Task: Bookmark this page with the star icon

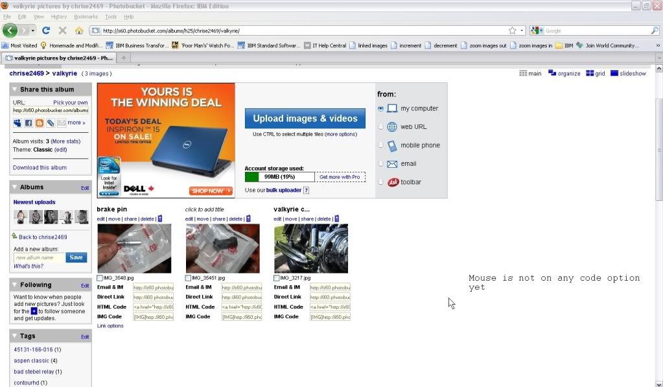Action: [x=513, y=30]
